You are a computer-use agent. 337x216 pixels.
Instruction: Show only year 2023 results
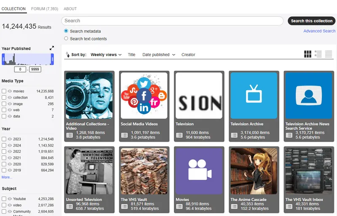10,139
